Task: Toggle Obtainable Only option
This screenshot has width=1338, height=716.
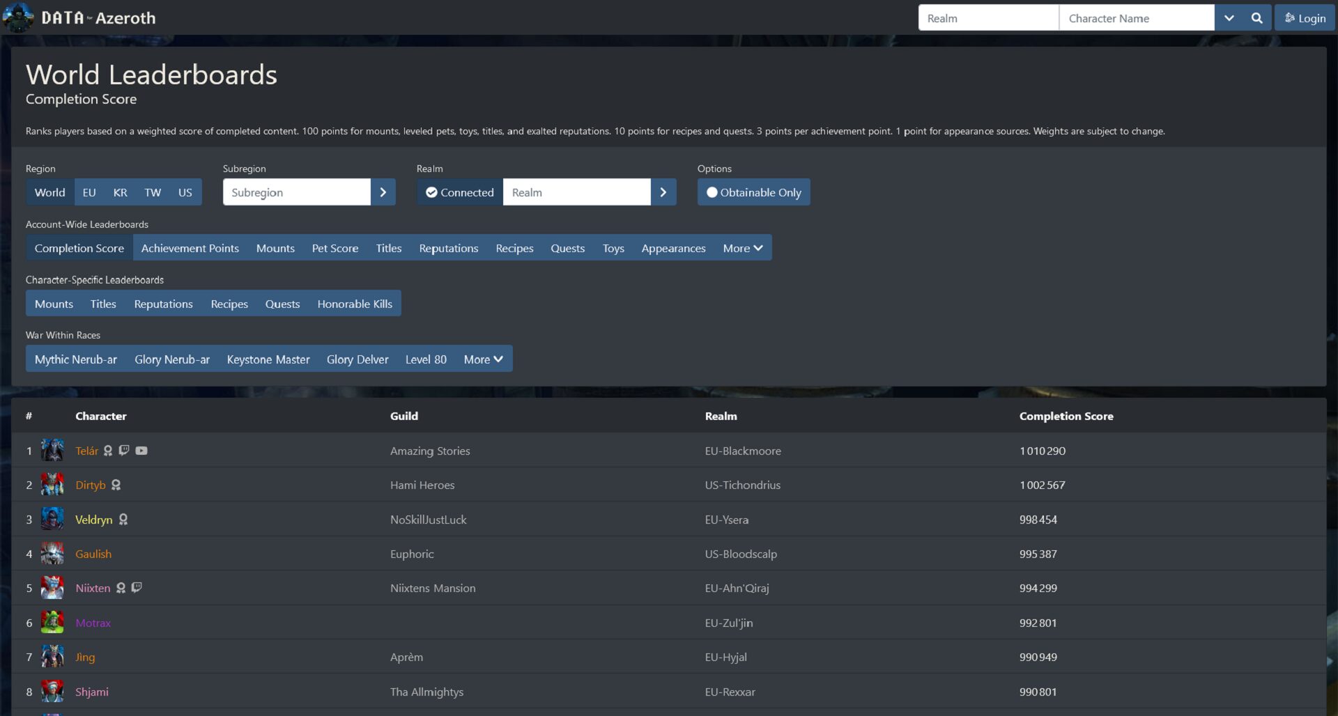Action: coord(753,192)
